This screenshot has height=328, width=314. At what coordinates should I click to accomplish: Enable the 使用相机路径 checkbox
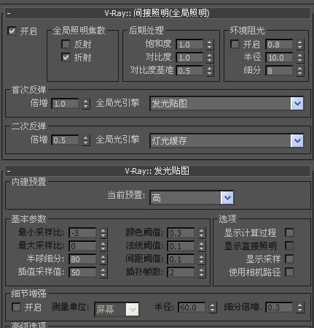coord(289,272)
